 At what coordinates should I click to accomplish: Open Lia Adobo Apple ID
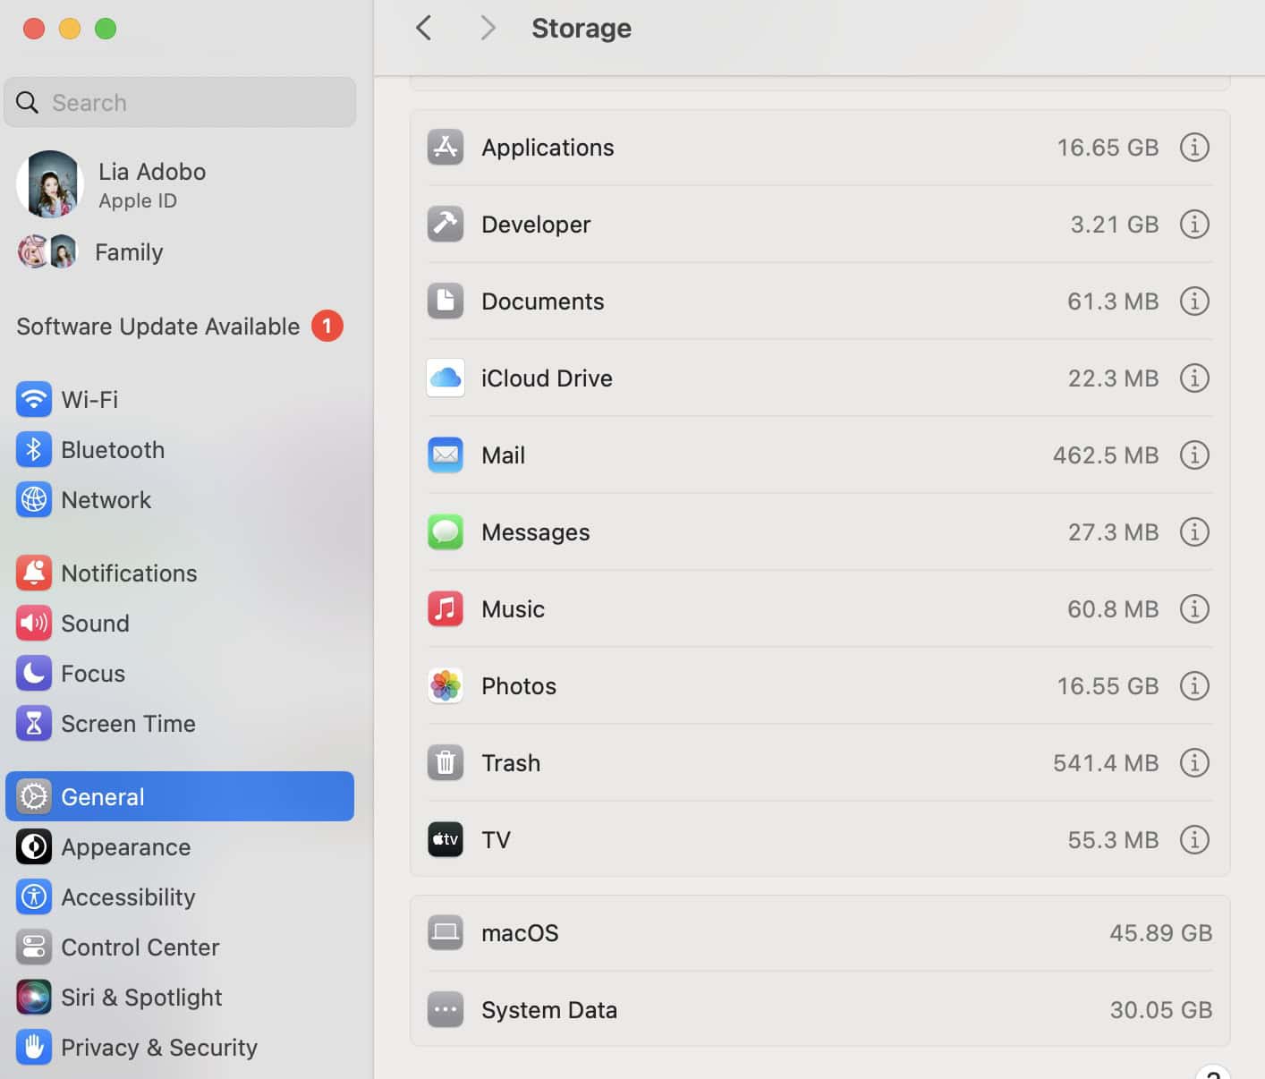click(x=180, y=185)
